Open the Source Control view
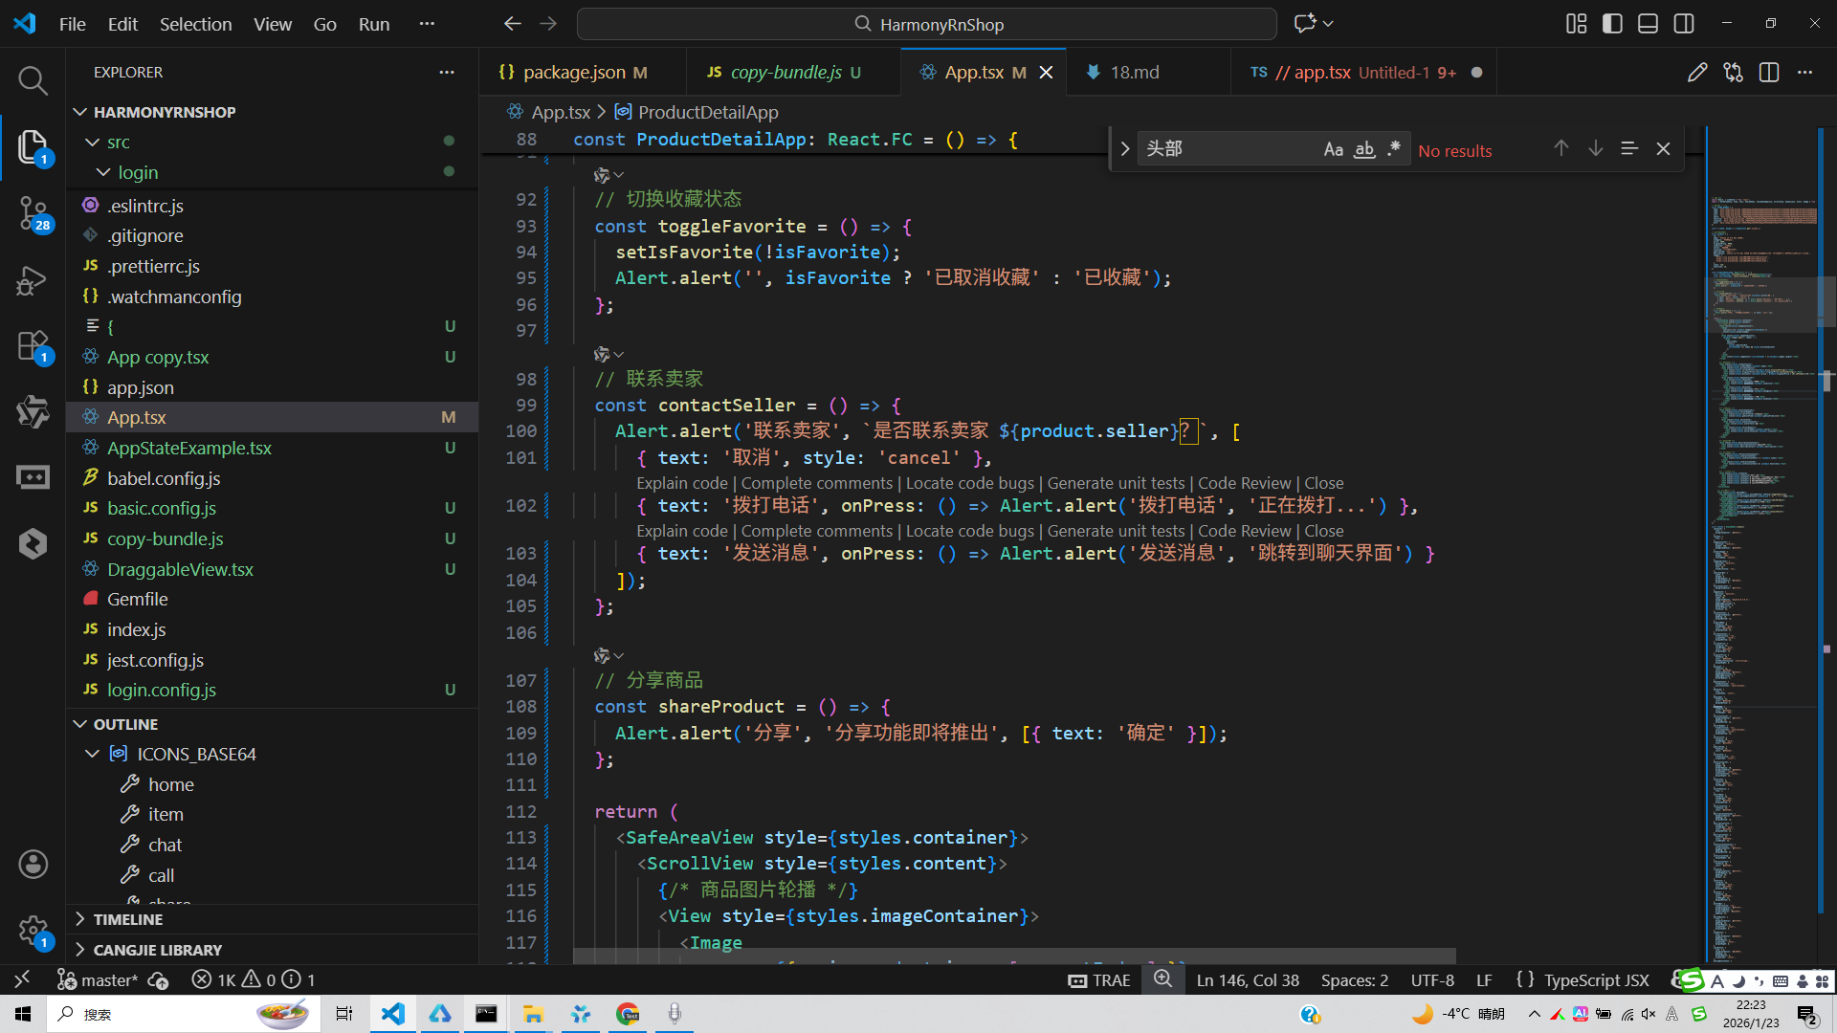This screenshot has width=1837, height=1033. point(33,212)
